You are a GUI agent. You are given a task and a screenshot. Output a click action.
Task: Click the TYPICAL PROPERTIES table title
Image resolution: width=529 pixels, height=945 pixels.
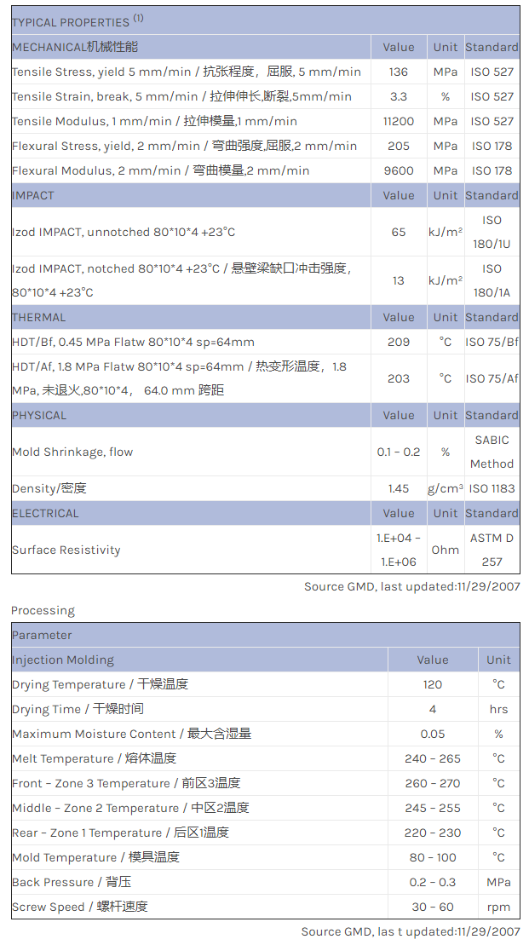point(78,21)
